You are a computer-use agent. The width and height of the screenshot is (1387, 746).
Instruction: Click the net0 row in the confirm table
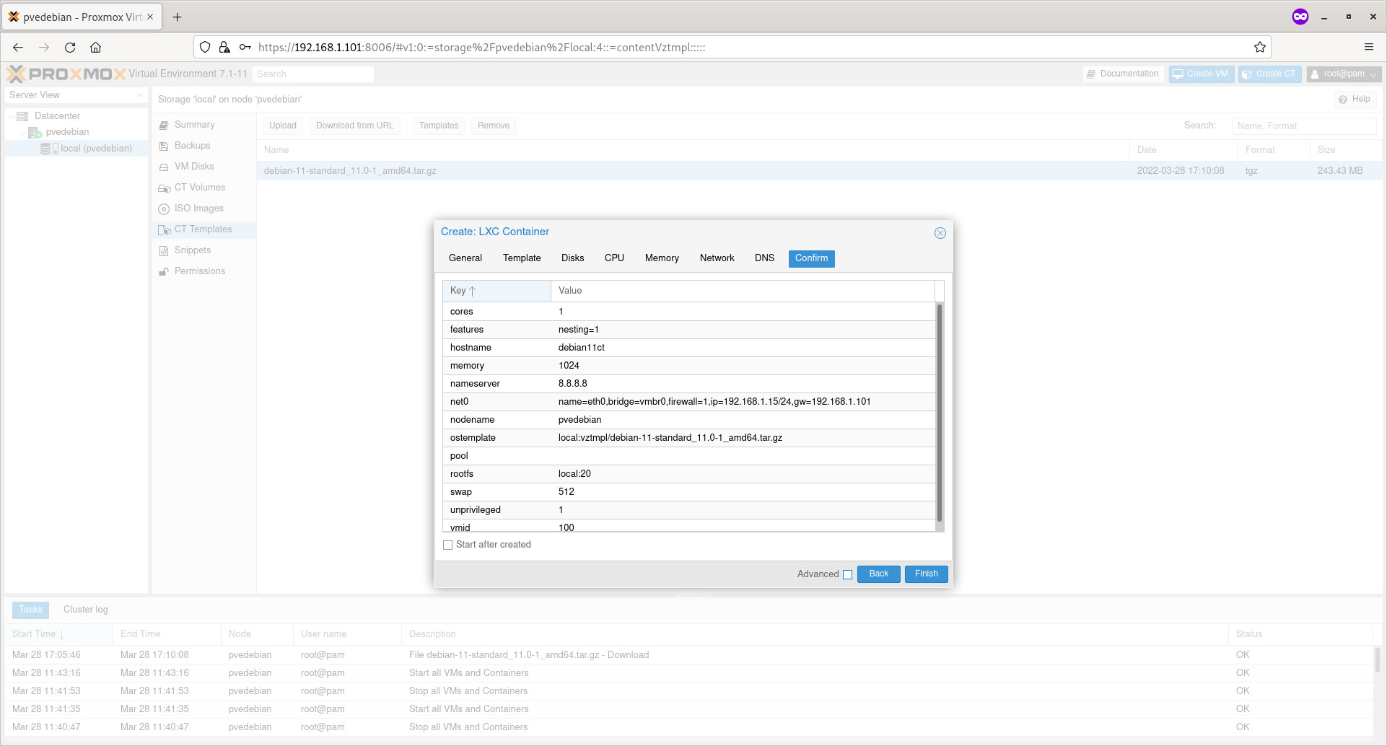click(x=688, y=402)
